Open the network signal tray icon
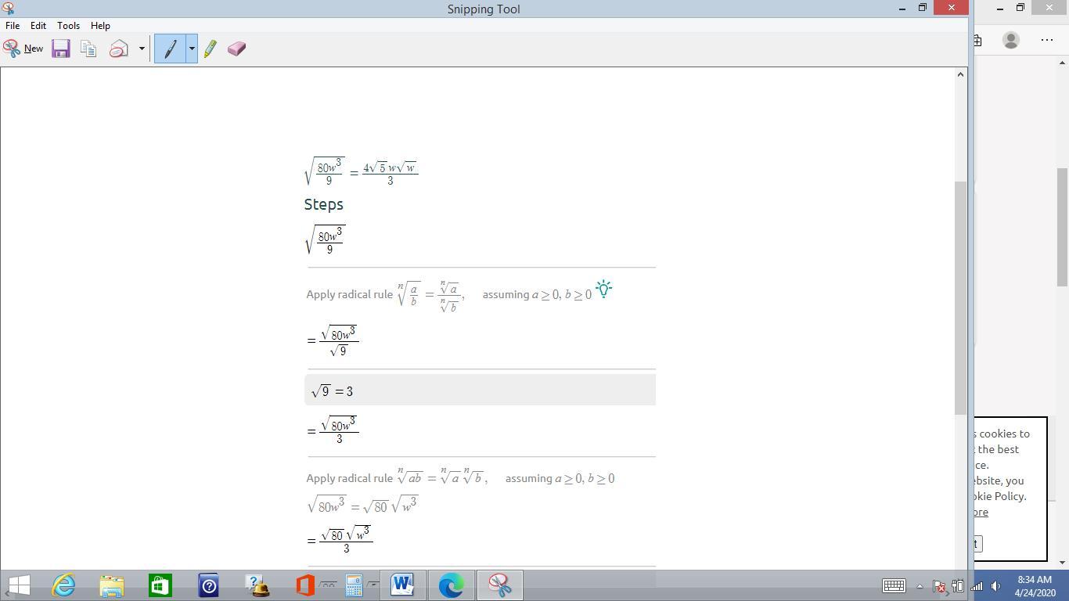1069x601 pixels. [x=977, y=585]
